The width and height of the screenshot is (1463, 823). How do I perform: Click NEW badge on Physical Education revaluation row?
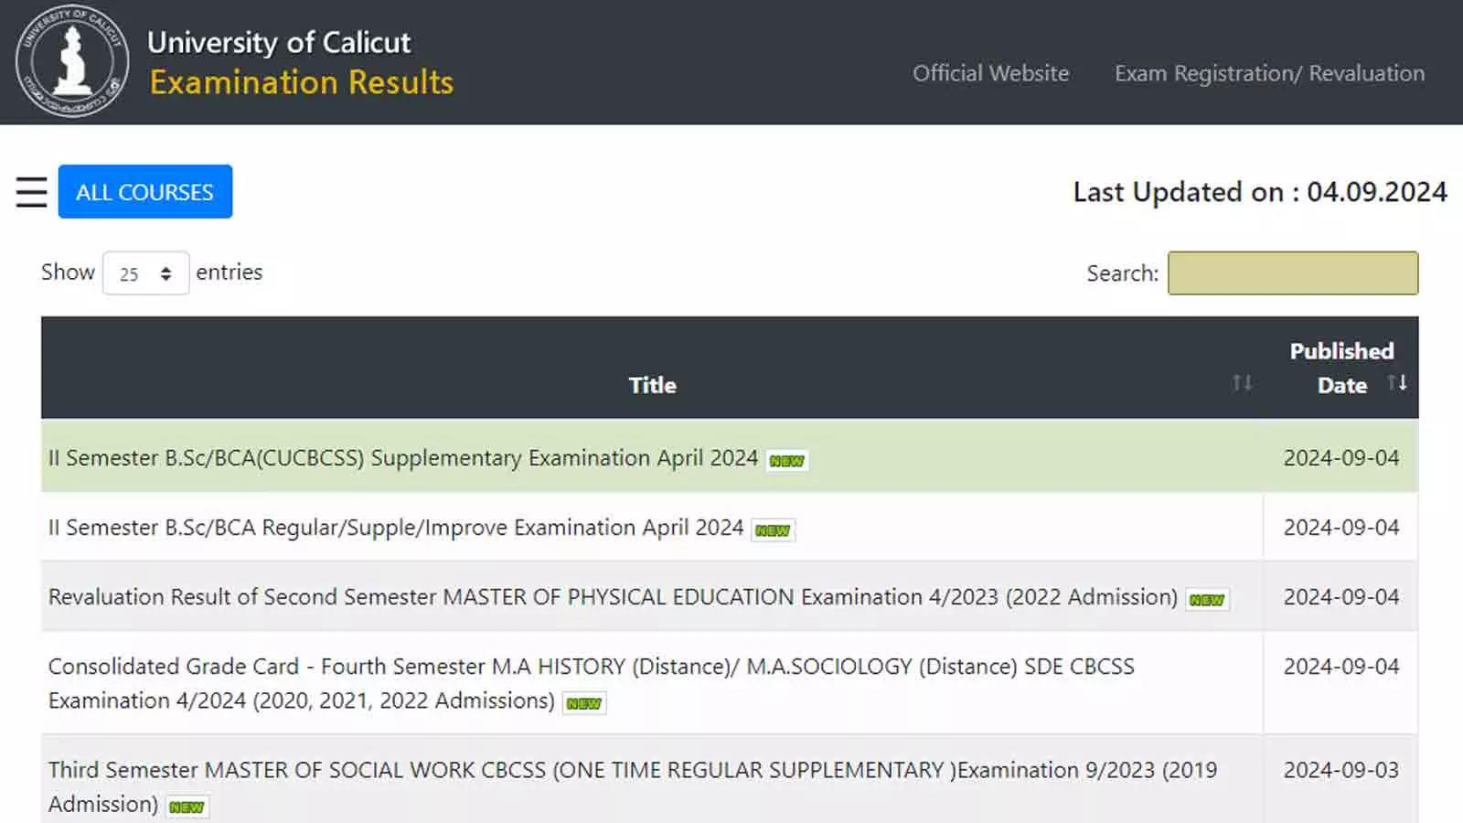tap(1207, 600)
